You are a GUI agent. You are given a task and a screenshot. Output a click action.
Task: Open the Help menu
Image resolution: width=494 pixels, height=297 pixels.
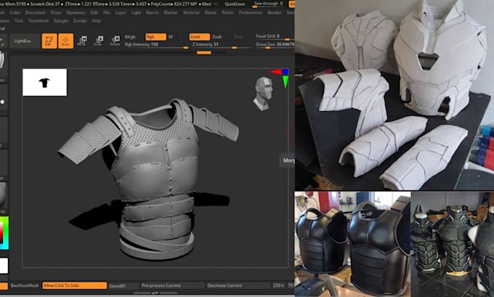96,21
